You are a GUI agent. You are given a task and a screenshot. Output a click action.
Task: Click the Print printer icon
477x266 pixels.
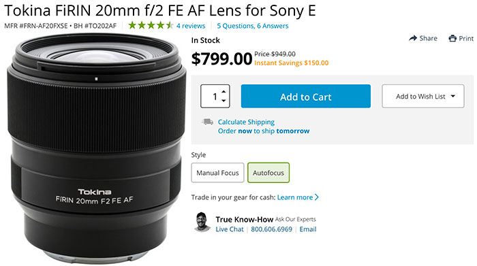(452, 39)
